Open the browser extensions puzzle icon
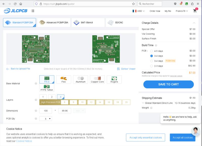Image resolution: width=202 pixels, height=146 pixels. pos(192,4)
